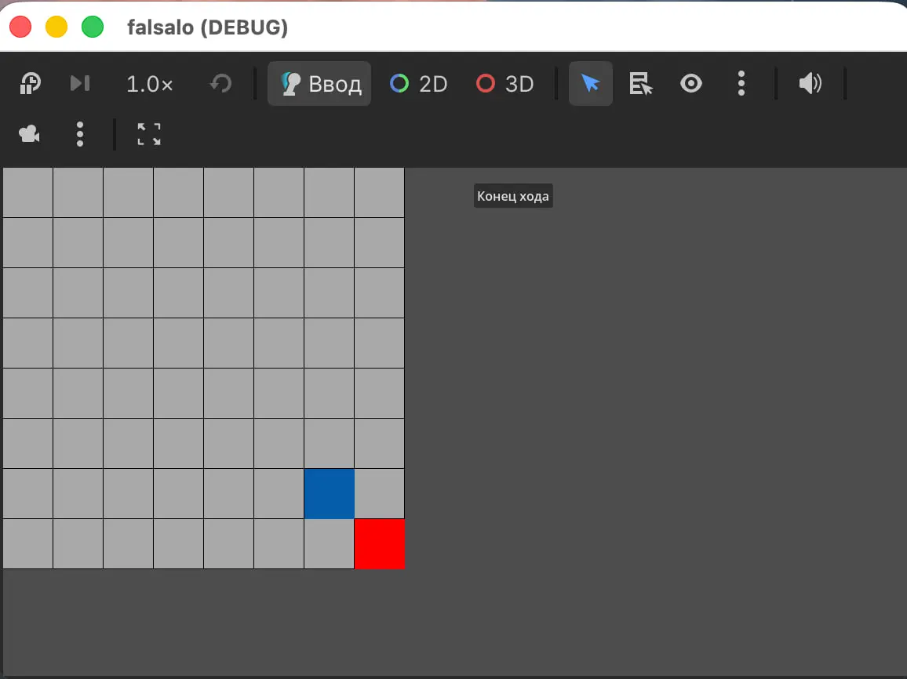Click the camera override icon
This screenshot has width=907, height=679.
coord(30,134)
